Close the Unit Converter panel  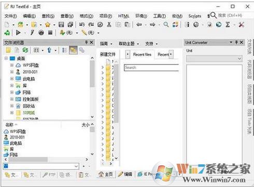[x=242, y=42]
